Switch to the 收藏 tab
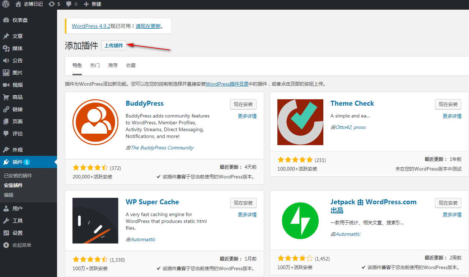This screenshot has width=469, height=277. (x=131, y=65)
